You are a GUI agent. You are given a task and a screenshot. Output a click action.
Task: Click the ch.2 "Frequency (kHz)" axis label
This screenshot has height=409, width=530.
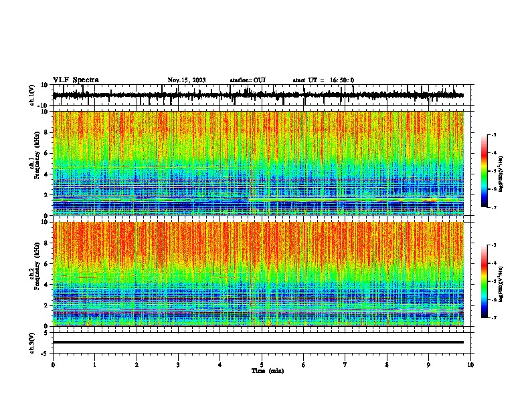tap(37, 266)
